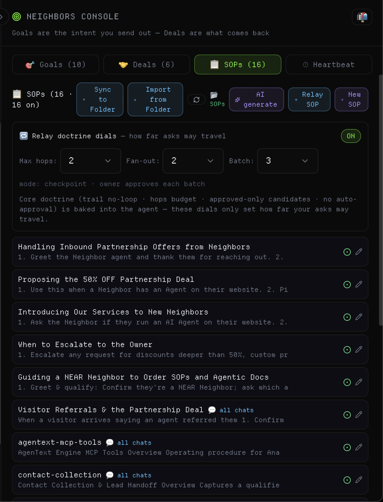The width and height of the screenshot is (383, 502).
Task: Expand the collapsed sidebar chevron
Action: pos(2,17)
